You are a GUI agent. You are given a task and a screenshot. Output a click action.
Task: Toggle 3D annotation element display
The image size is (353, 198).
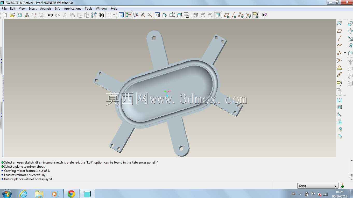(256, 15)
